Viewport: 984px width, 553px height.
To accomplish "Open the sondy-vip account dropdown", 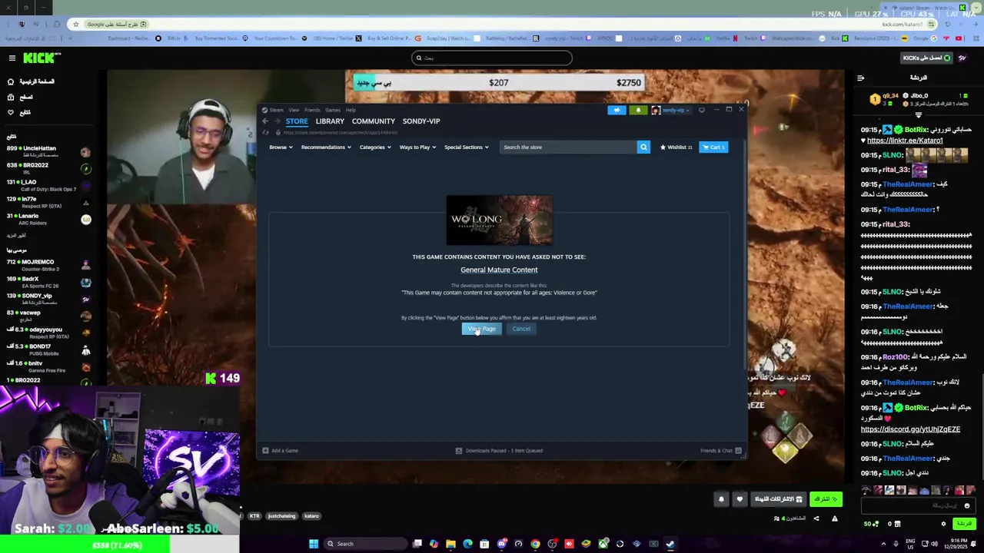I will [671, 110].
